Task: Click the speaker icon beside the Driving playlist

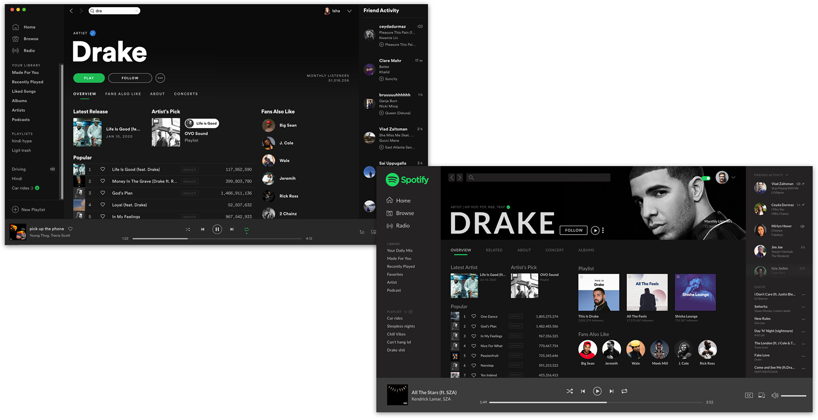Action: pyautogui.click(x=52, y=169)
